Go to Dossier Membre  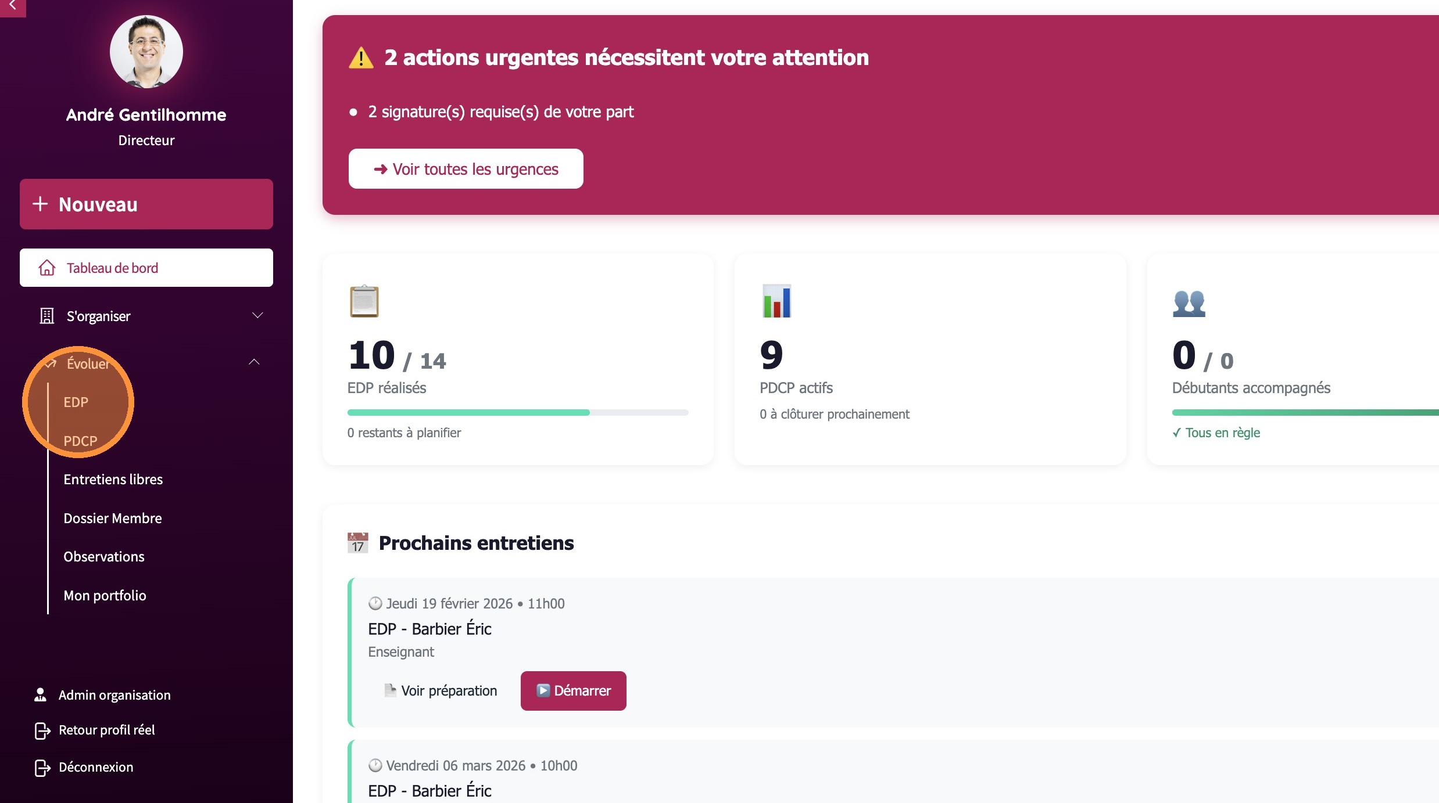[113, 518]
